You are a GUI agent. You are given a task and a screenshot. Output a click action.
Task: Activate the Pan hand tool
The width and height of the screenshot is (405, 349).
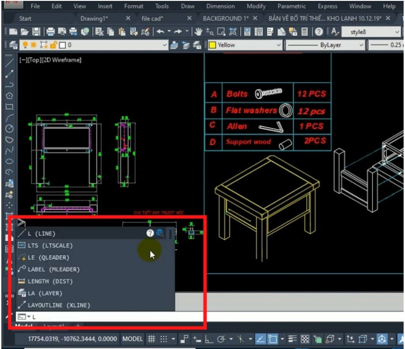pyautogui.click(x=199, y=32)
